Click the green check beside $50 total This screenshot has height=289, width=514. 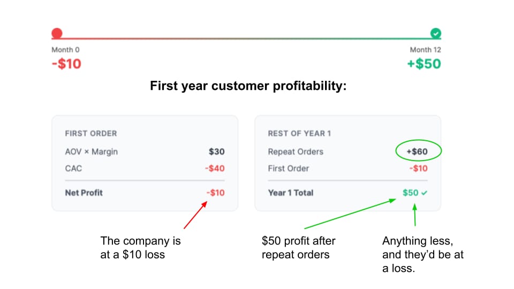tap(424, 193)
